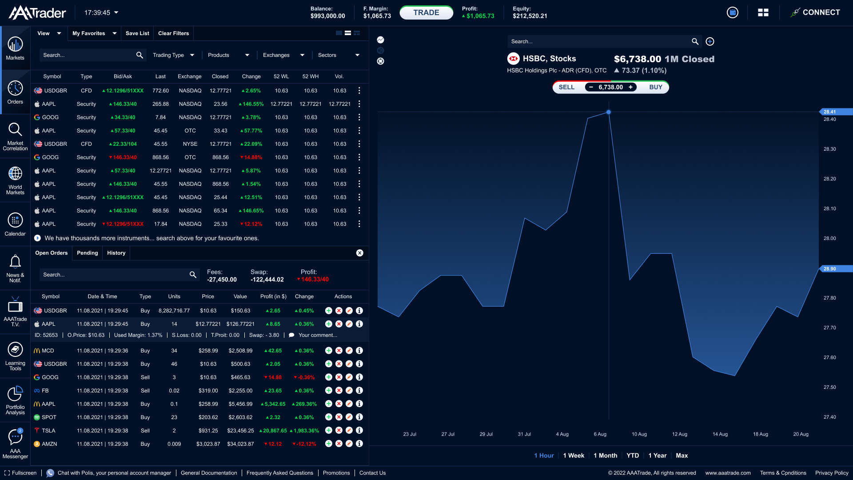Edit the FB order with pencil icon
The image size is (853, 480).
point(349,391)
